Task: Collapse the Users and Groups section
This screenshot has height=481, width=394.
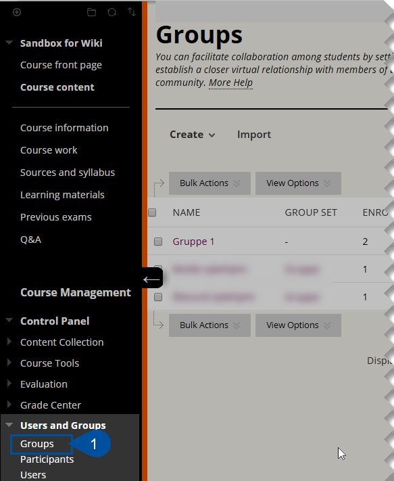Action: [x=9, y=425]
